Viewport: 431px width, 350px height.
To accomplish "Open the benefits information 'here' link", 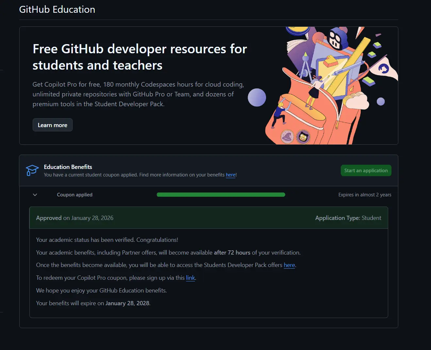I will pos(231,175).
